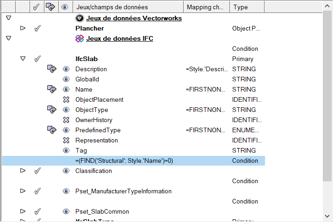The height and width of the screenshot is (222, 333).
Task: Click the IFC logo icon
Action: tap(80, 38)
